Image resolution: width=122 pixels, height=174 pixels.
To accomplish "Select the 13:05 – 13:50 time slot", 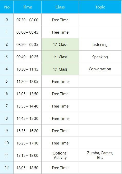I will click(x=27, y=94).
